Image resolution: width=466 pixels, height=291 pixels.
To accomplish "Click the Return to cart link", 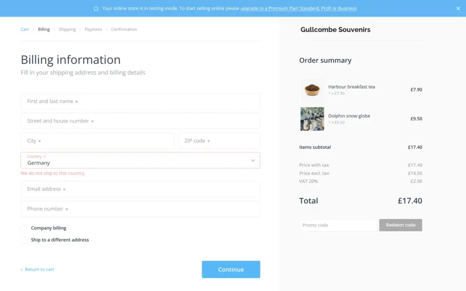I will [37, 269].
